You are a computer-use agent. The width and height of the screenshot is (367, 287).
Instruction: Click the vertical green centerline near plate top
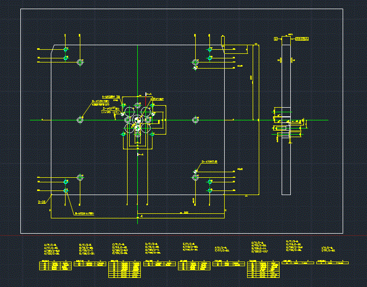[x=138, y=66]
